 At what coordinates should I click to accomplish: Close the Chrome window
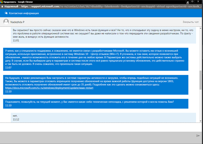[x=198, y=1]
